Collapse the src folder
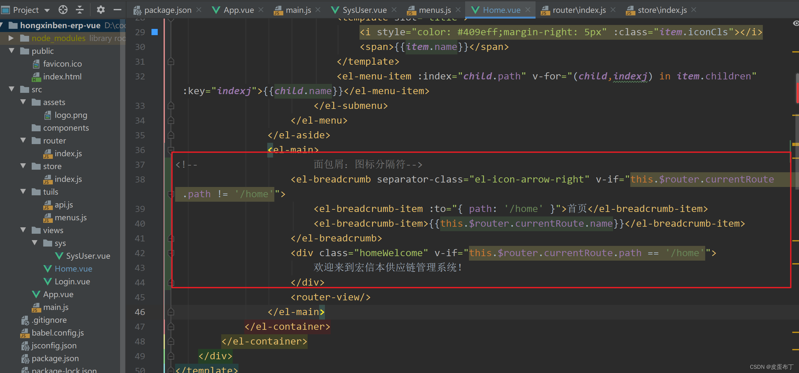The height and width of the screenshot is (373, 799). click(12, 89)
